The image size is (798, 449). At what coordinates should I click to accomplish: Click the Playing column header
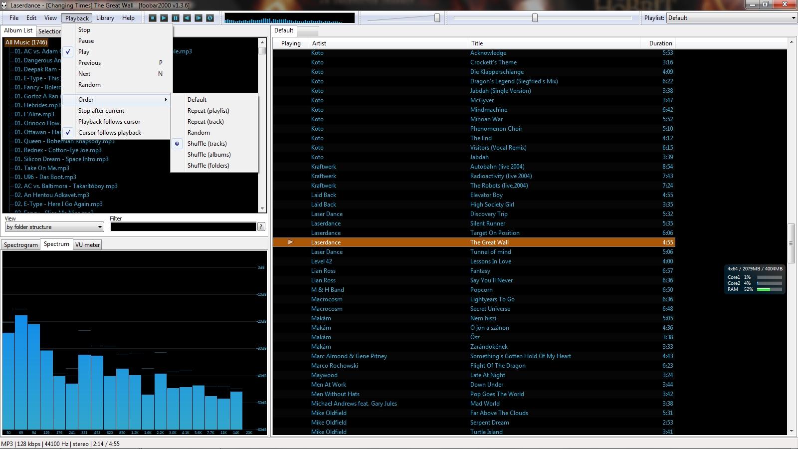point(291,43)
